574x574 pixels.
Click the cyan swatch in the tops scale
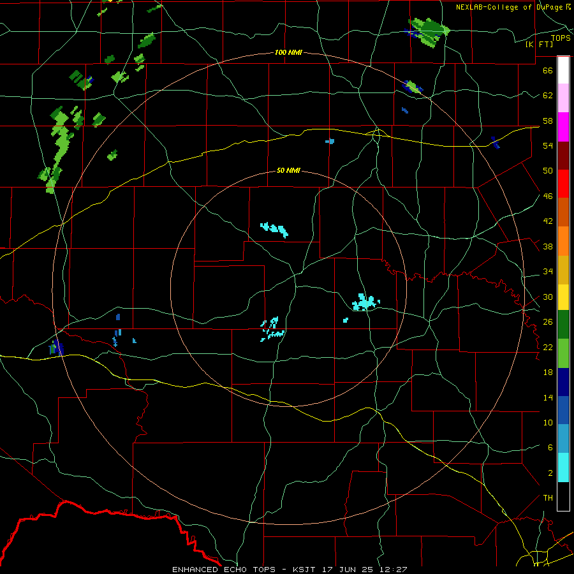(x=563, y=467)
